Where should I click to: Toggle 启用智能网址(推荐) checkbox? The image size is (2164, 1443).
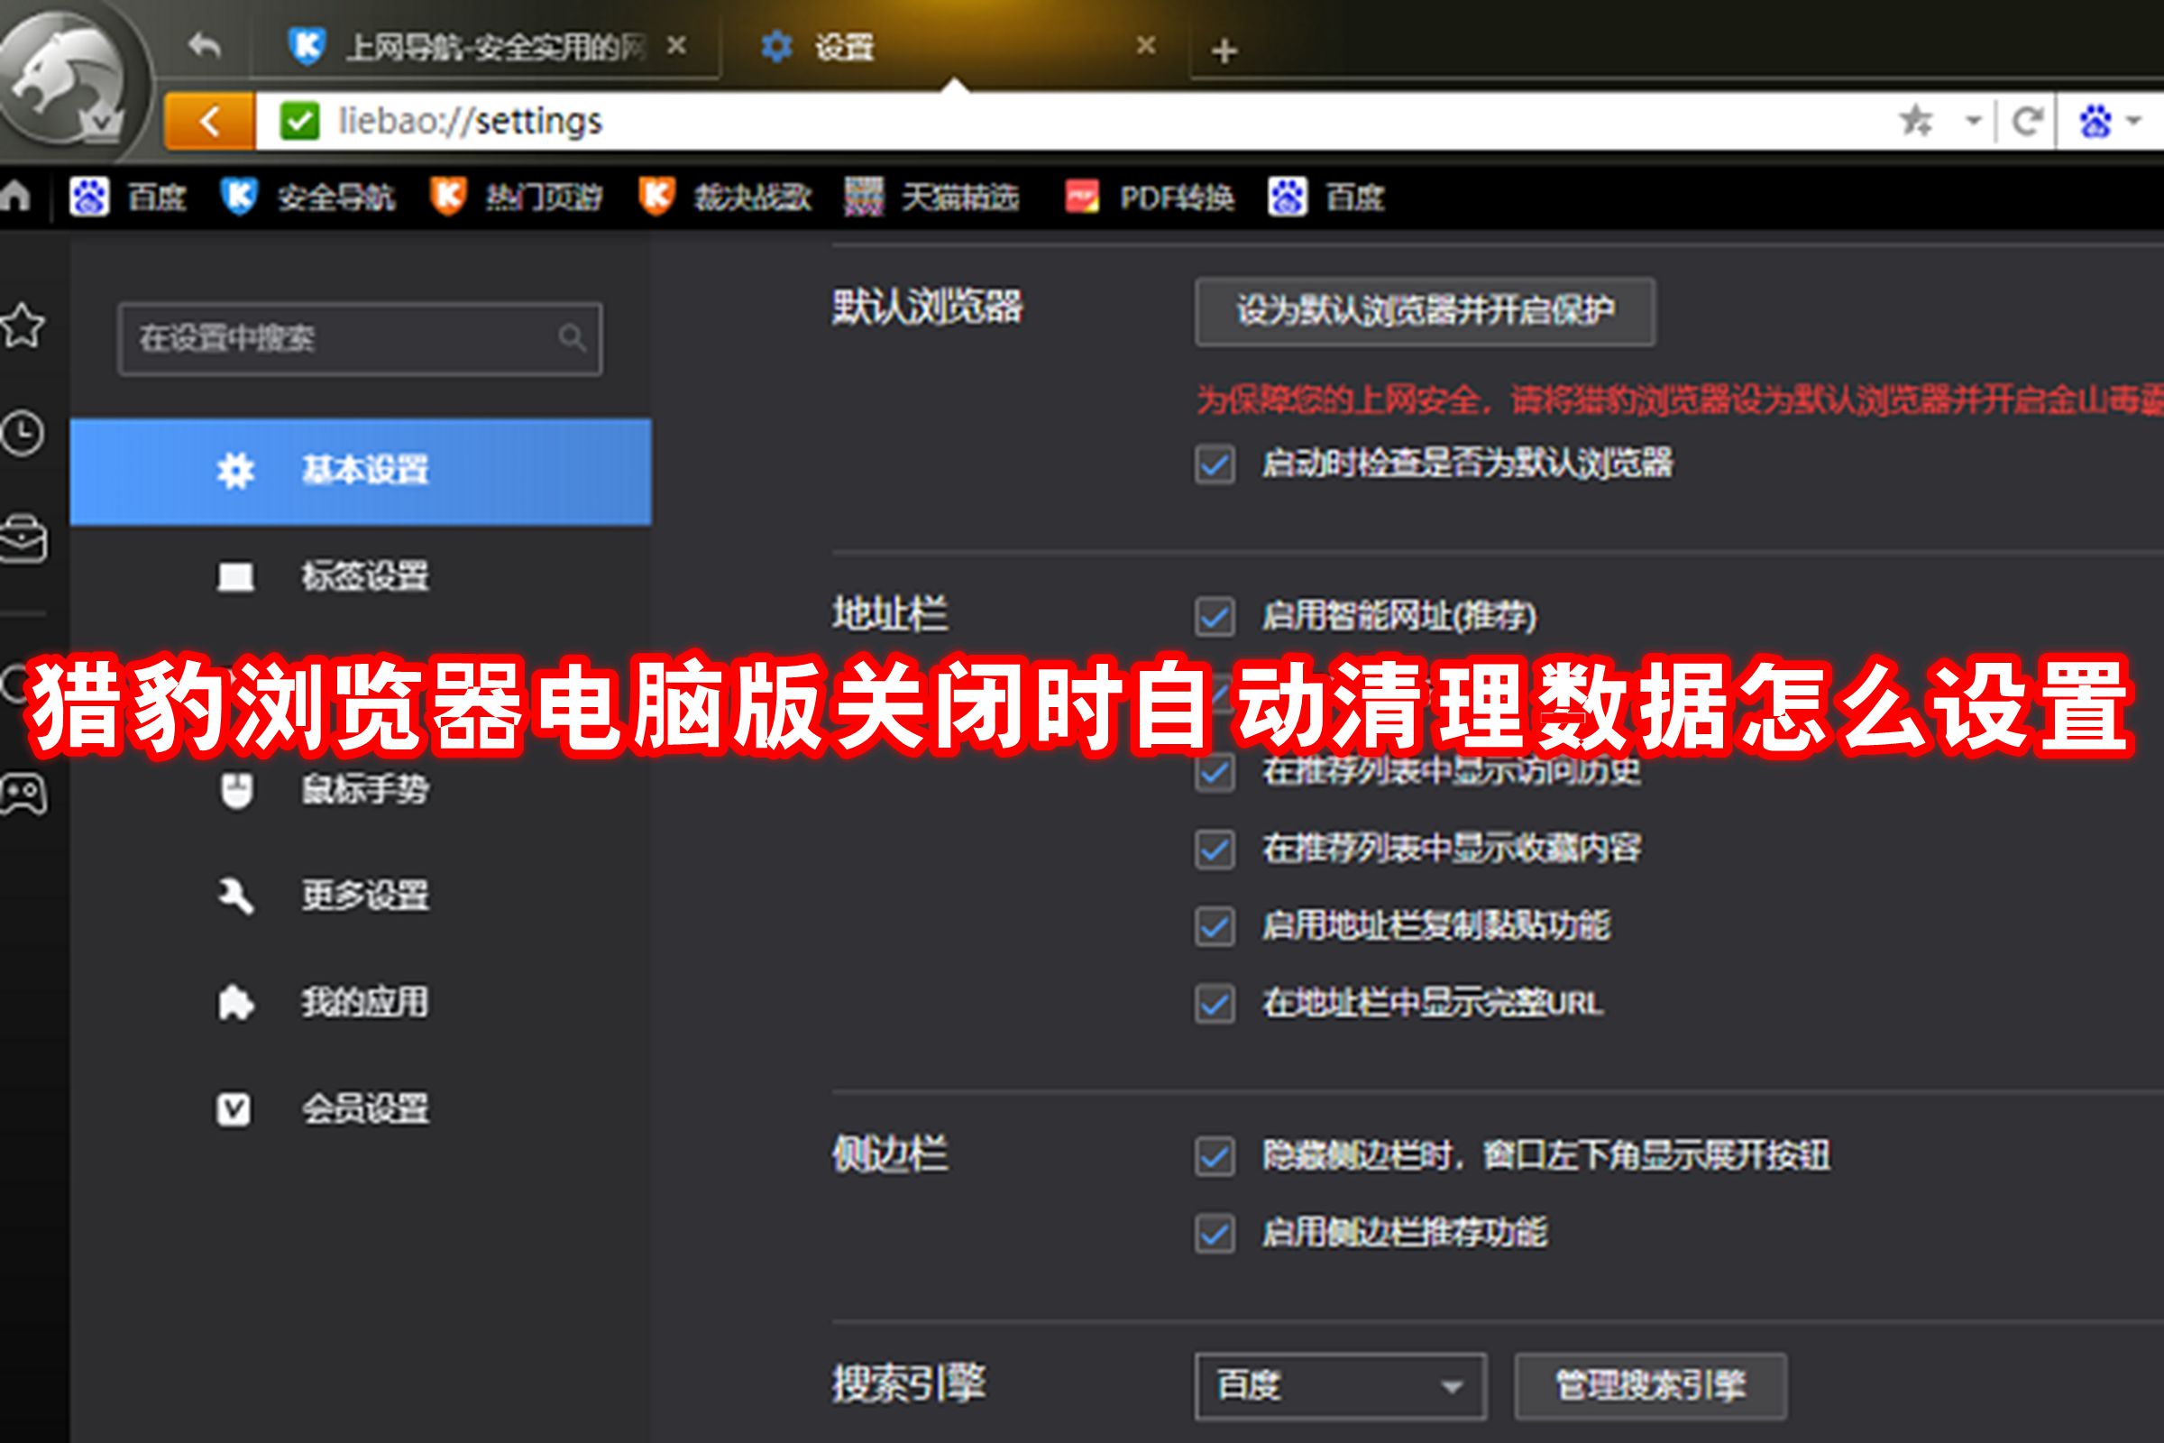point(1215,617)
